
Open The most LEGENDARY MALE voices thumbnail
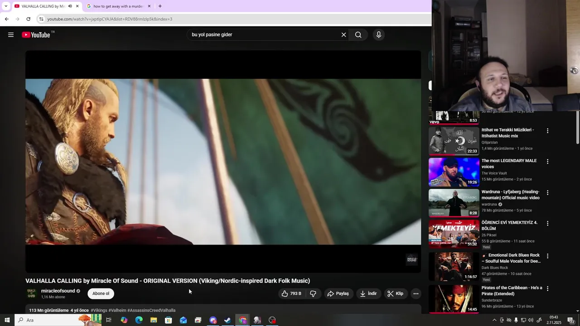point(454,172)
